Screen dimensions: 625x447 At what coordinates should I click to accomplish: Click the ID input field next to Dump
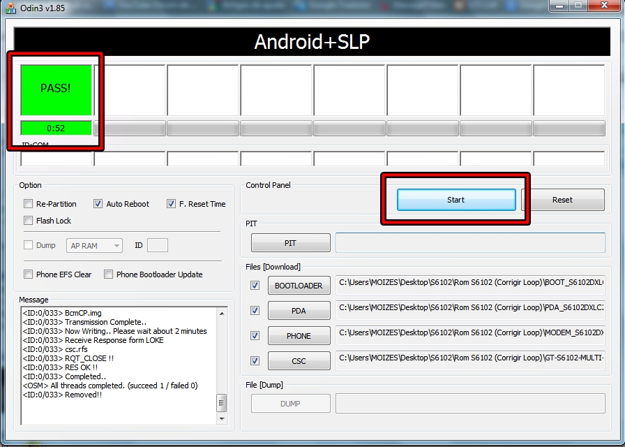click(x=158, y=245)
